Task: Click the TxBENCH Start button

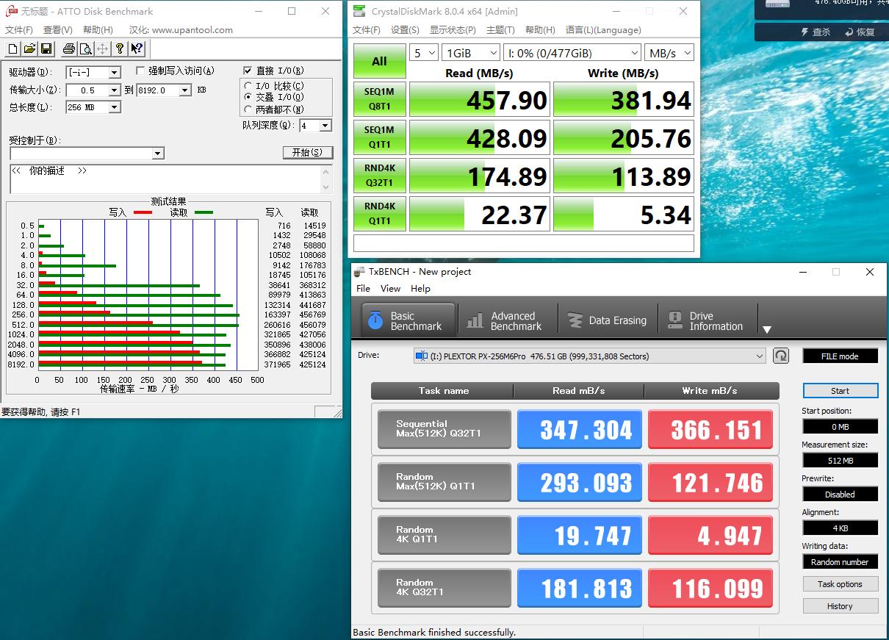Action: pos(840,391)
